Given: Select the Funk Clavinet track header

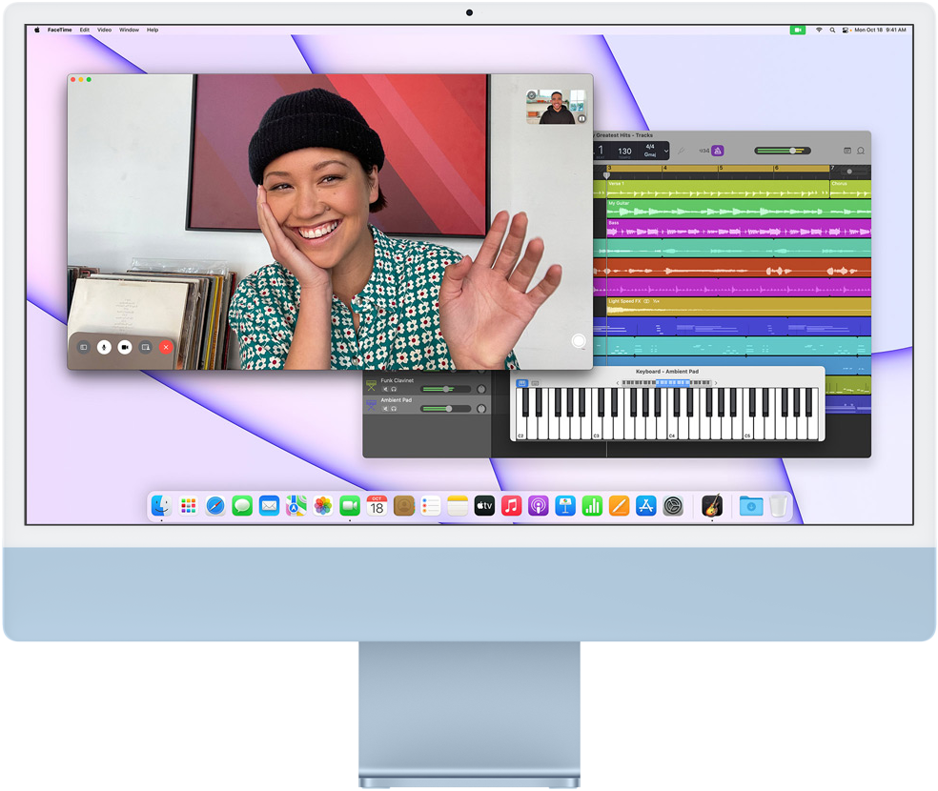Looking at the screenshot, I should (x=398, y=381).
